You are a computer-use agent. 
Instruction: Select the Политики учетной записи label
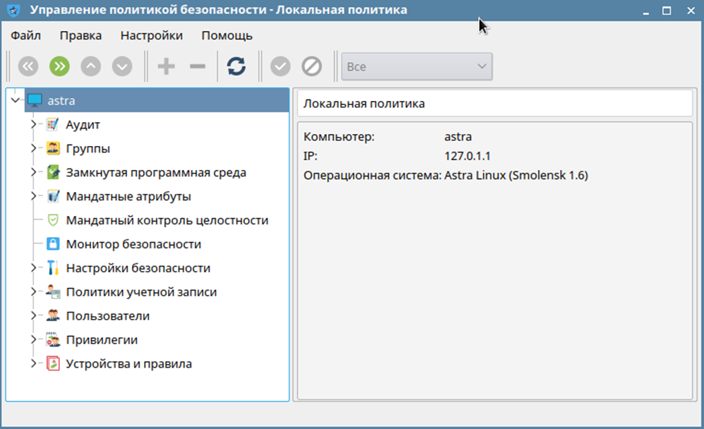point(141,292)
